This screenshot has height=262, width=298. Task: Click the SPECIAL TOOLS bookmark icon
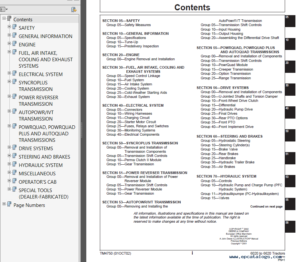tap(15, 189)
